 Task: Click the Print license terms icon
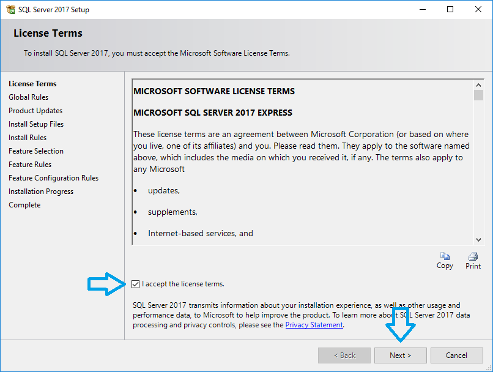(473, 257)
